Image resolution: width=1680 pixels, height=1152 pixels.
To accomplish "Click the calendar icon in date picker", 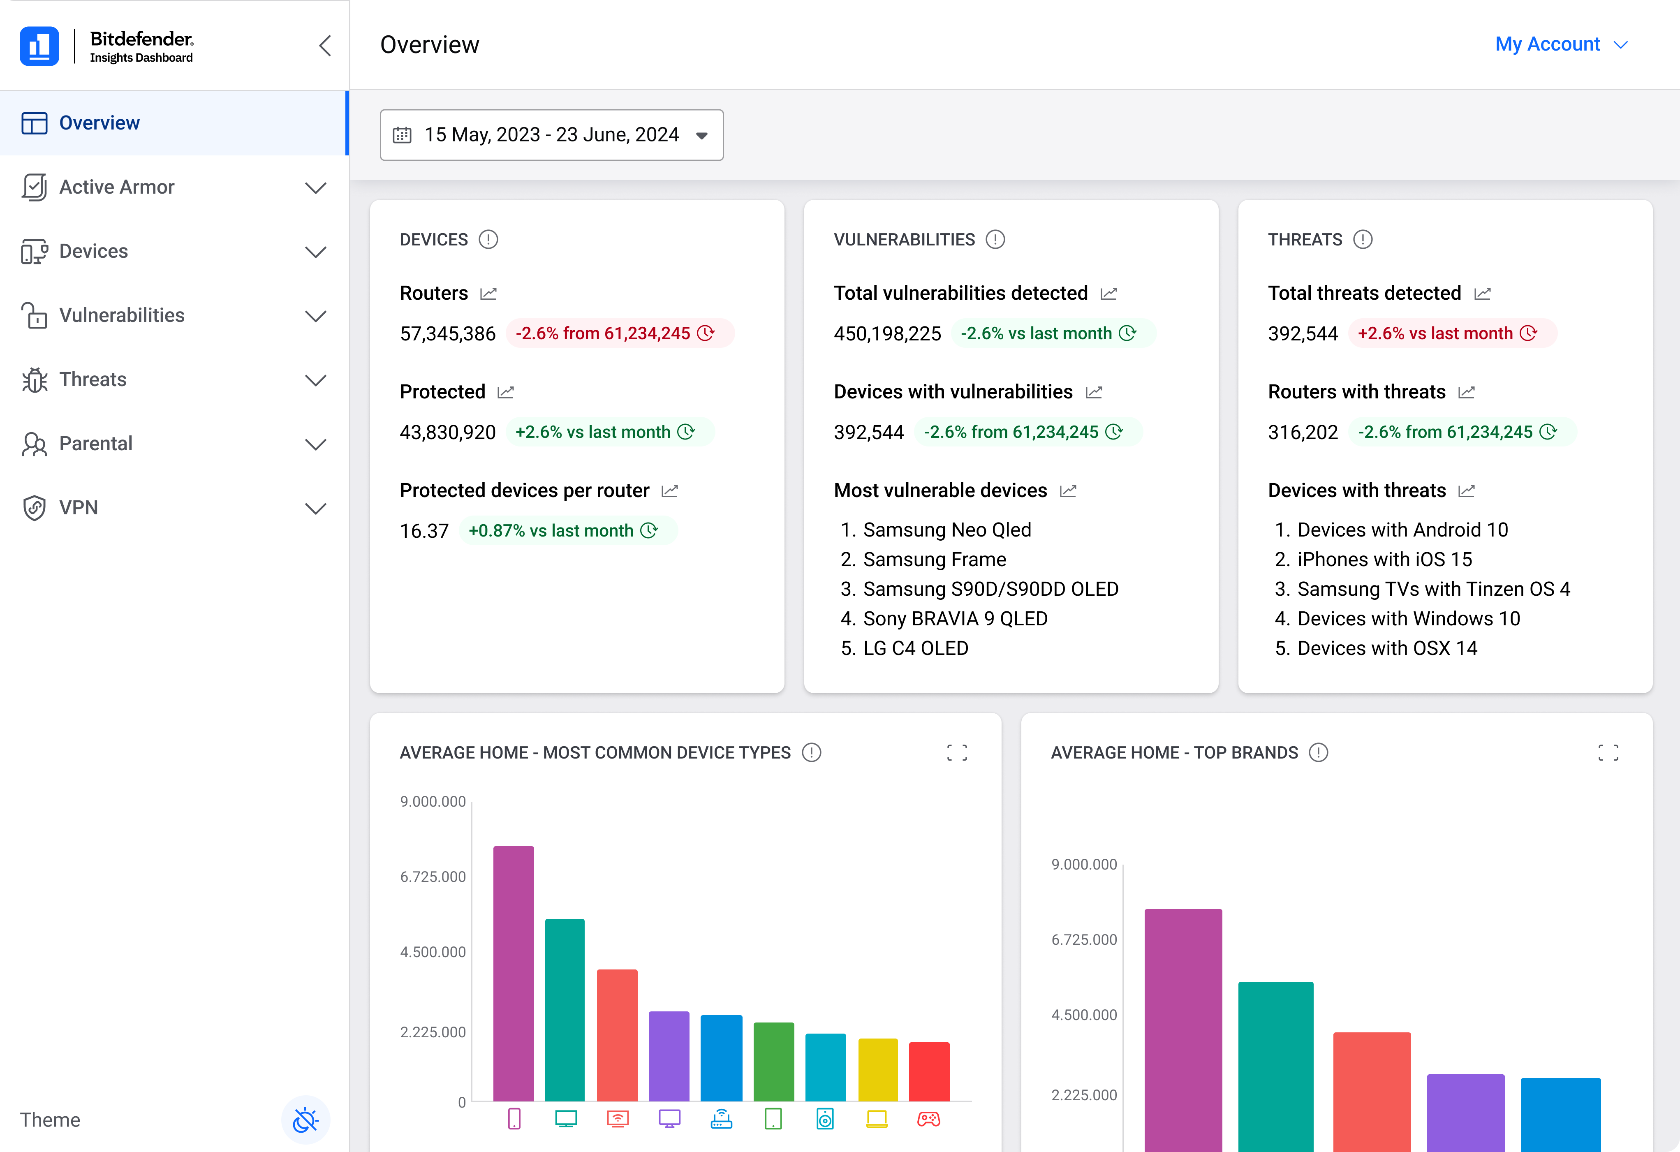I will (x=402, y=135).
